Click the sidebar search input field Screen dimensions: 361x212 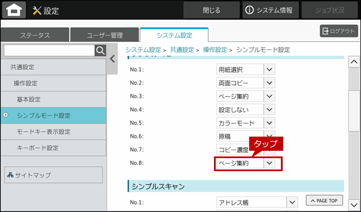[x=49, y=50]
